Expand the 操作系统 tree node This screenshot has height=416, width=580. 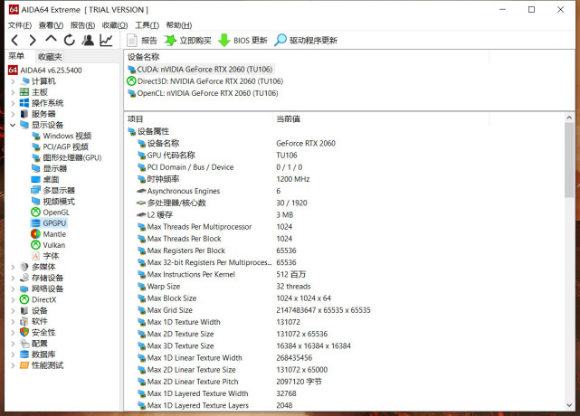[13, 103]
